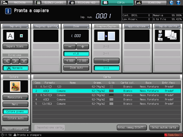Expand Imp. di uscita settings
The image size is (183, 137).
click(x=167, y=26)
